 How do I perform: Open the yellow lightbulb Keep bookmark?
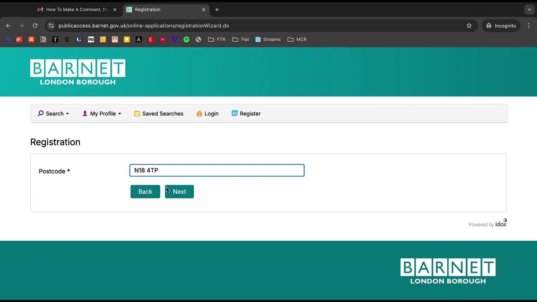click(x=127, y=39)
